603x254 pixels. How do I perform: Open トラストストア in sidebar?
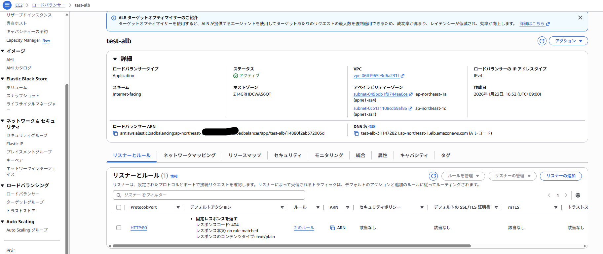21,211
